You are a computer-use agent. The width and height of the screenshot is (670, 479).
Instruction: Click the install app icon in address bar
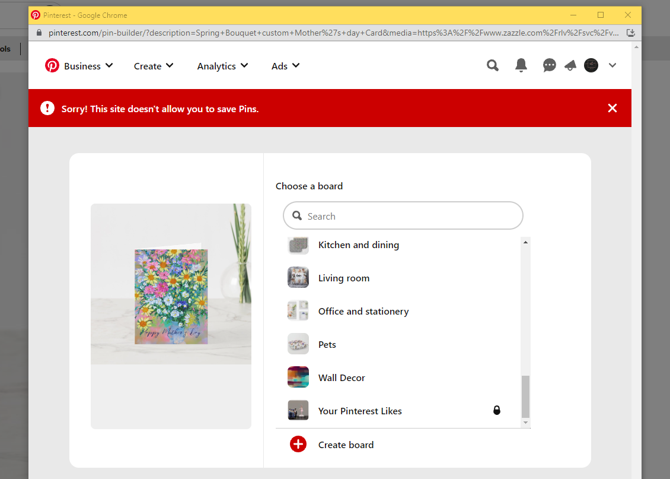tap(630, 33)
